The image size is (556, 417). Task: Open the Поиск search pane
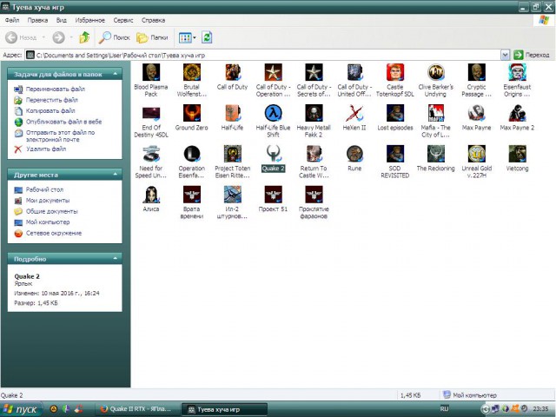pyautogui.click(x=114, y=37)
